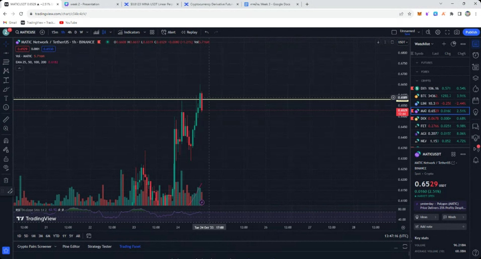This screenshot has height=259, width=481.
Task: Open the Indicators dialog
Action: click(x=129, y=32)
